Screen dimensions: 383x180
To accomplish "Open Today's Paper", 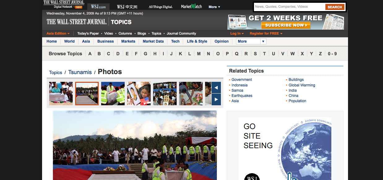I will (x=88, y=33).
